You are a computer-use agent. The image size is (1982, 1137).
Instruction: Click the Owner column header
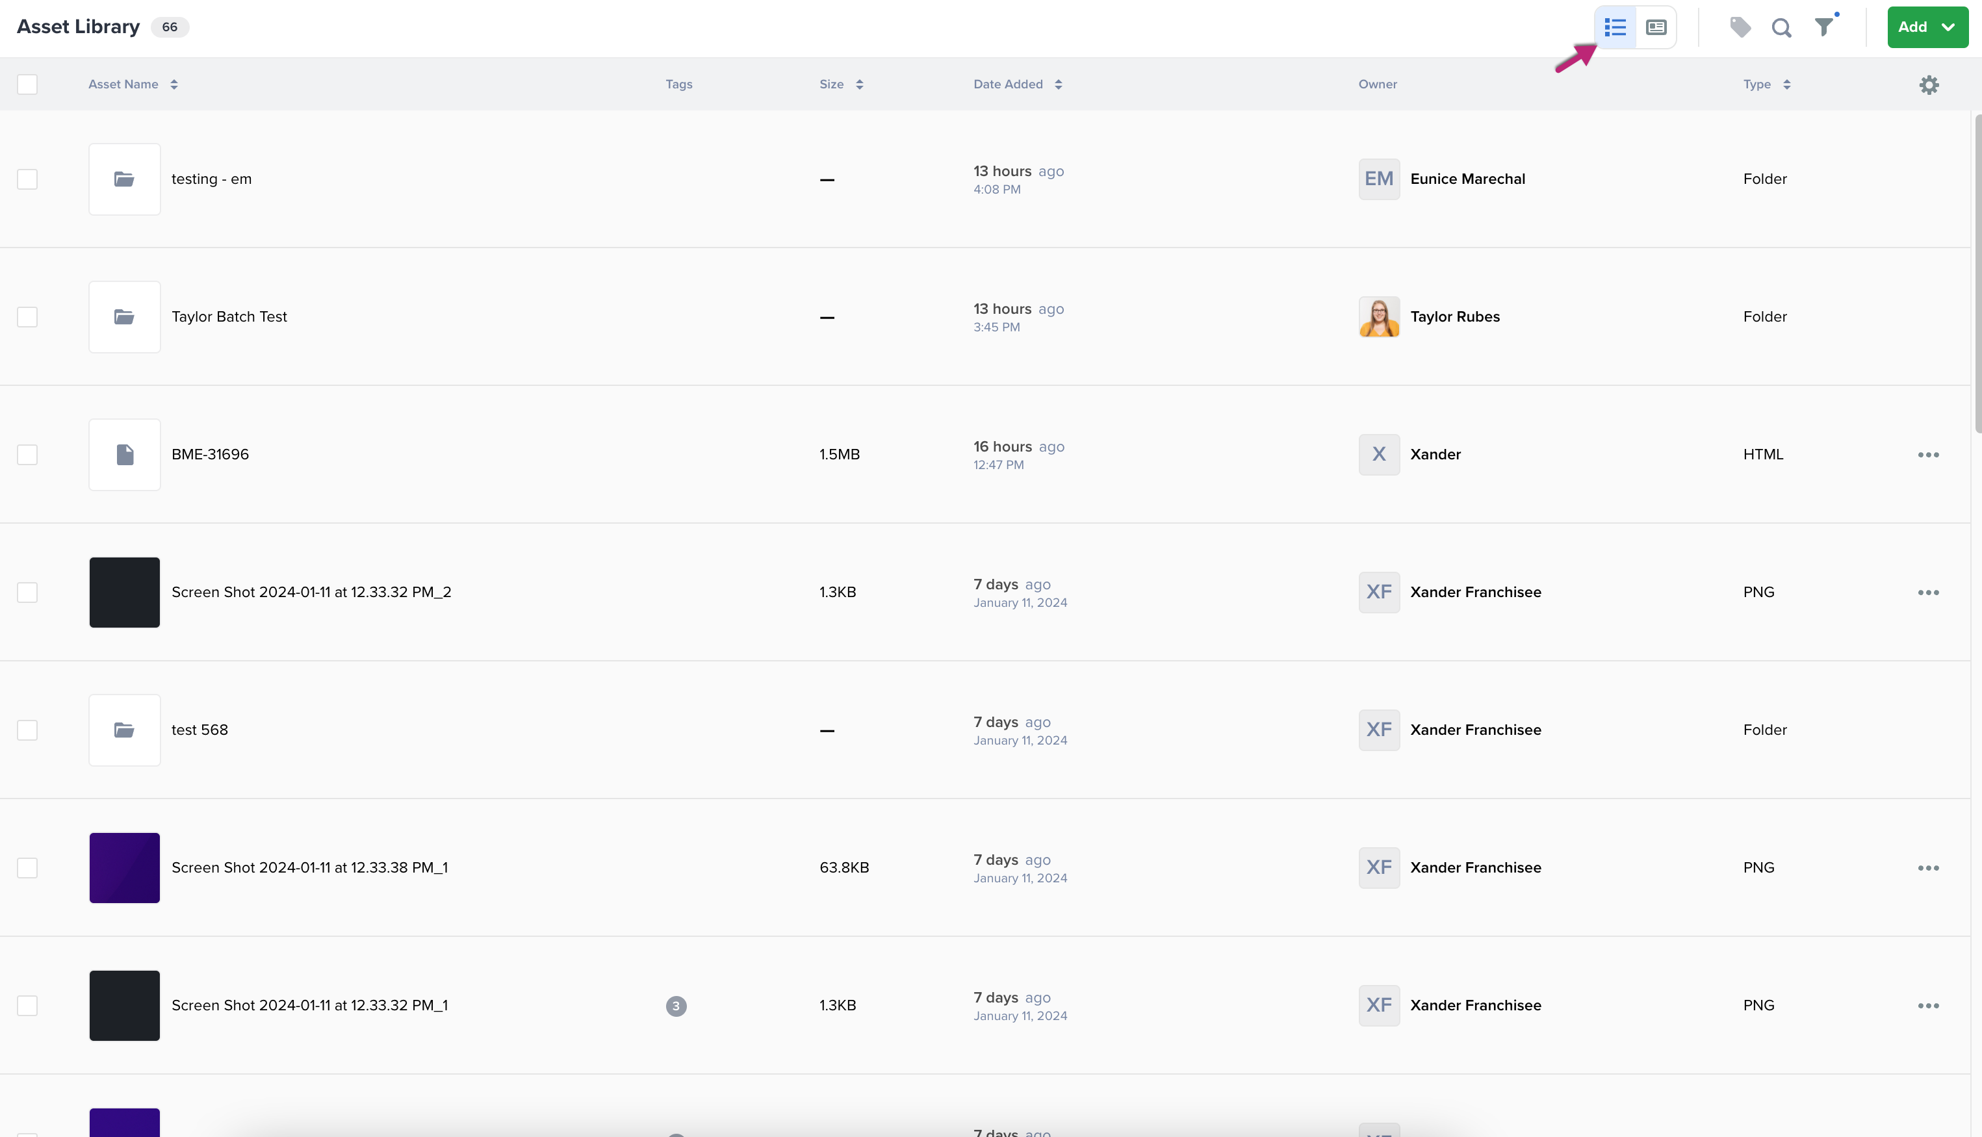[x=1378, y=84]
